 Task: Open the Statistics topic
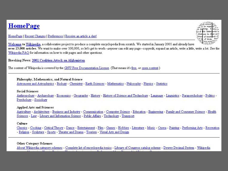click(x=162, y=84)
